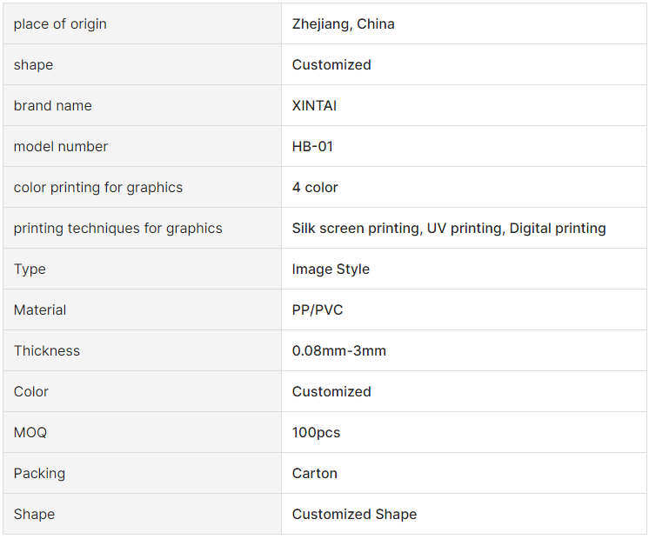Click the 'MOQ' label cell
This screenshot has height=539, width=649.
coord(142,433)
